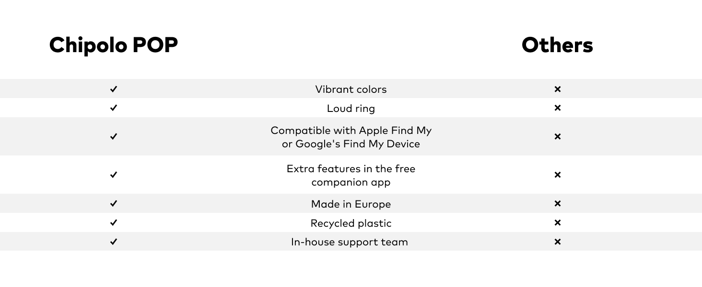Click the checkmark beside Vibrant colors
The height and width of the screenshot is (287, 702).
114,89
